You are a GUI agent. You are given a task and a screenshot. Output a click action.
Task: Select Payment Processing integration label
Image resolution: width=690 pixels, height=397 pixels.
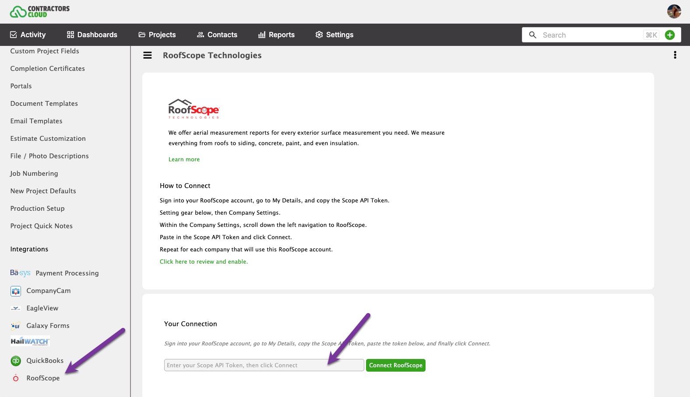pyautogui.click(x=67, y=273)
